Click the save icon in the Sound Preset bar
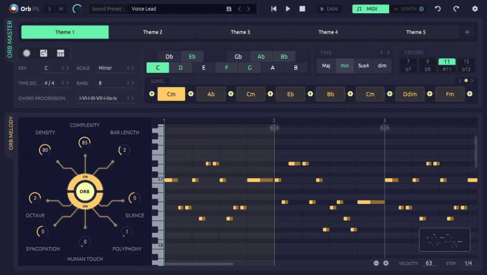 tap(230, 9)
